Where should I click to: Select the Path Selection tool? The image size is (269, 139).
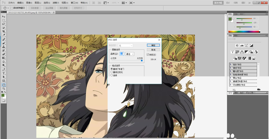tap(3, 77)
